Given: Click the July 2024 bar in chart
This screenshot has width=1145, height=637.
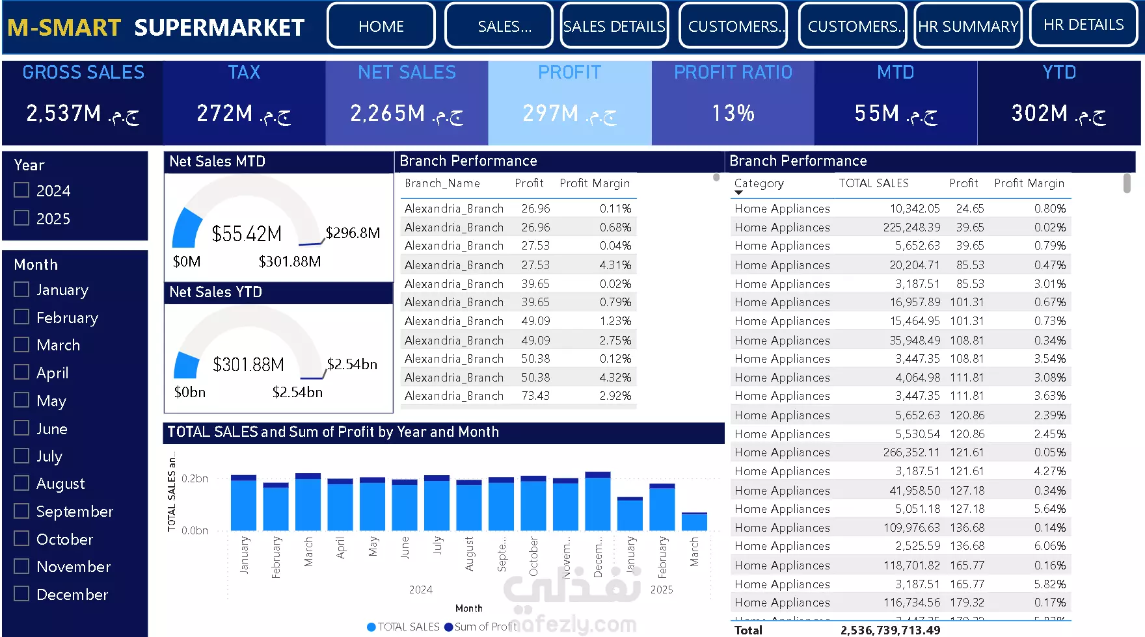Looking at the screenshot, I should click(437, 502).
